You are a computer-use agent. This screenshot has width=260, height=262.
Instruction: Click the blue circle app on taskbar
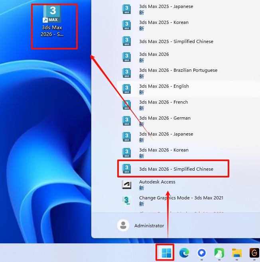click(x=202, y=252)
